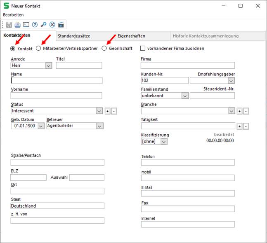
Task: Enable the 'vorhandener Firma zuordnen' checkbox
Action: (143, 49)
